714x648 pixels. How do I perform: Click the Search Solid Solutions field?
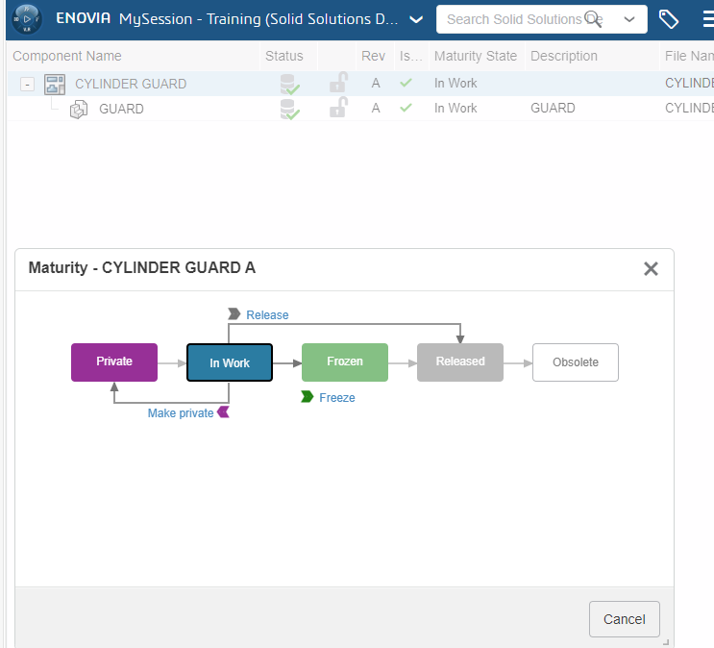[514, 19]
